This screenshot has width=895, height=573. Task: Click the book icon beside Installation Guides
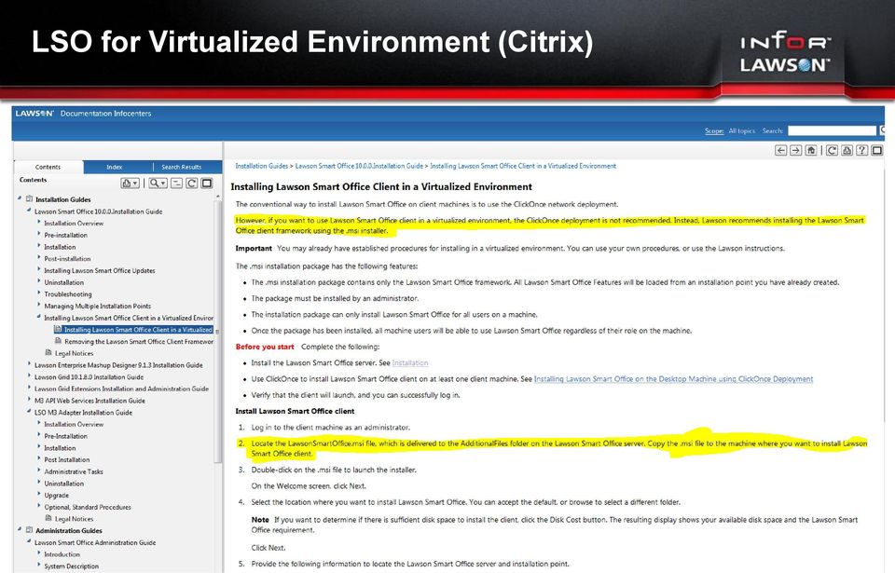29,199
